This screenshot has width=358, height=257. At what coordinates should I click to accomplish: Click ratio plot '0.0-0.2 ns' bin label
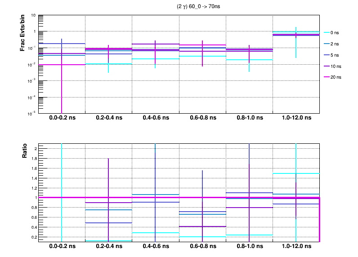pyautogui.click(x=62, y=247)
